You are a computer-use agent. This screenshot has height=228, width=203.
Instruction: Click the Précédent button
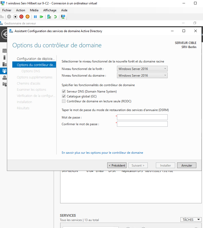117,166
